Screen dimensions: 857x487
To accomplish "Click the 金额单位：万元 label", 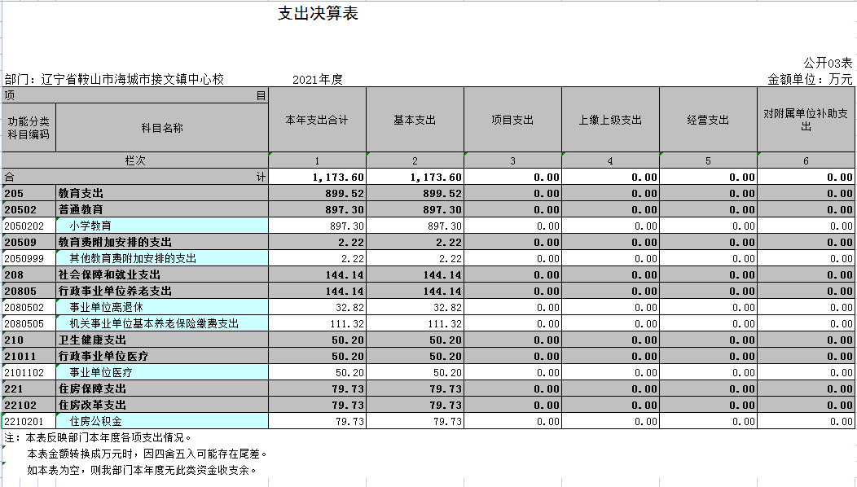I will coord(810,79).
